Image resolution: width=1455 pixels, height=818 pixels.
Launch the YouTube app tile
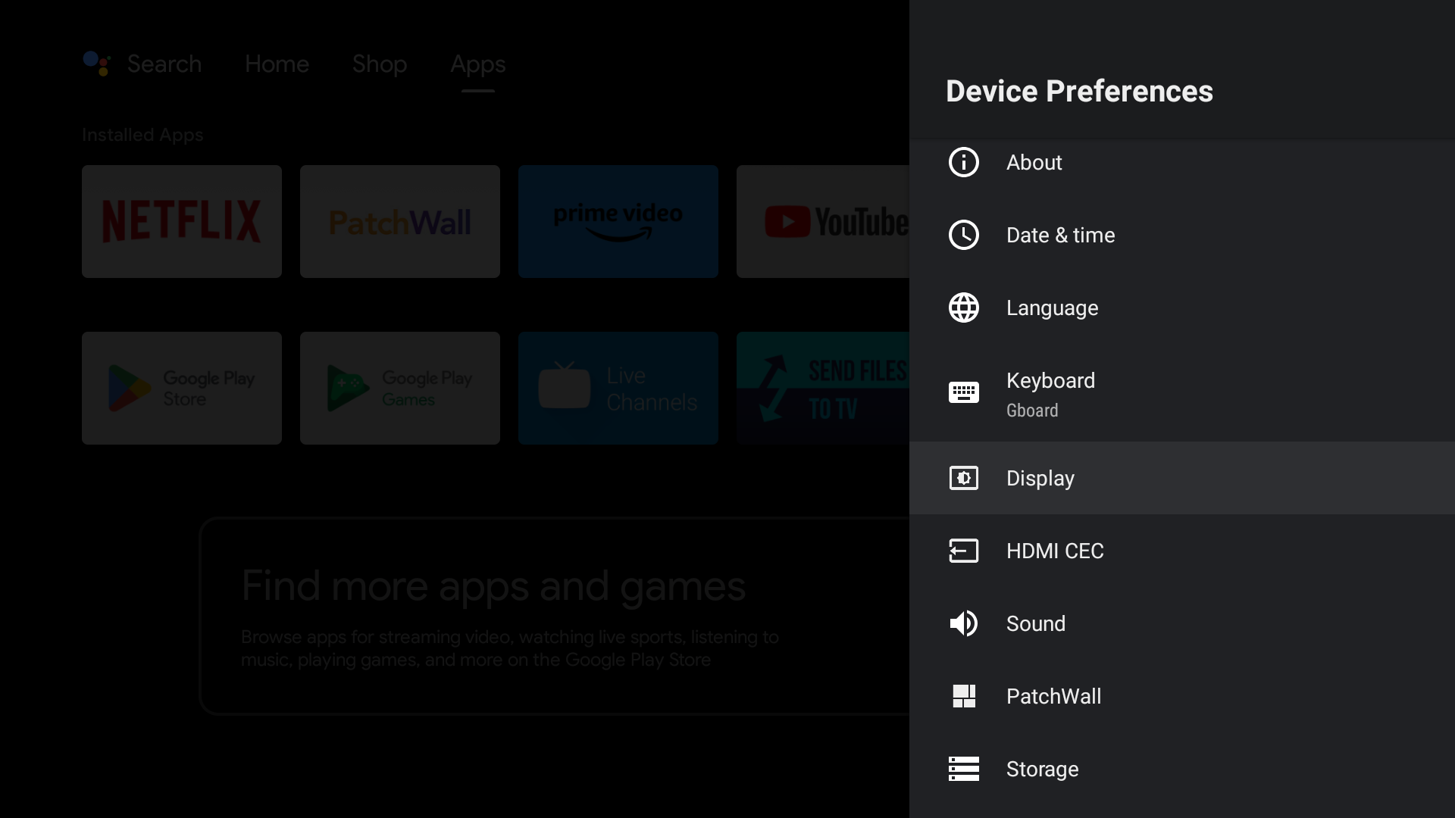click(x=823, y=221)
